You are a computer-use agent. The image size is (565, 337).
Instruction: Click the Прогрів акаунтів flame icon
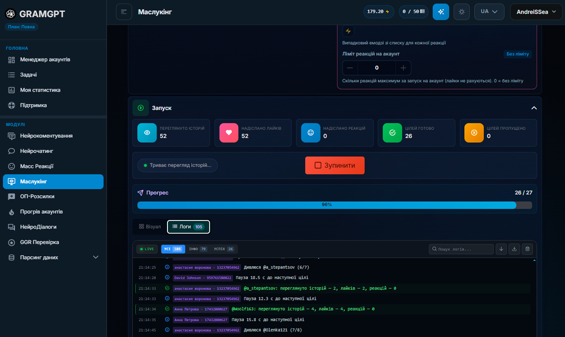tap(11, 212)
